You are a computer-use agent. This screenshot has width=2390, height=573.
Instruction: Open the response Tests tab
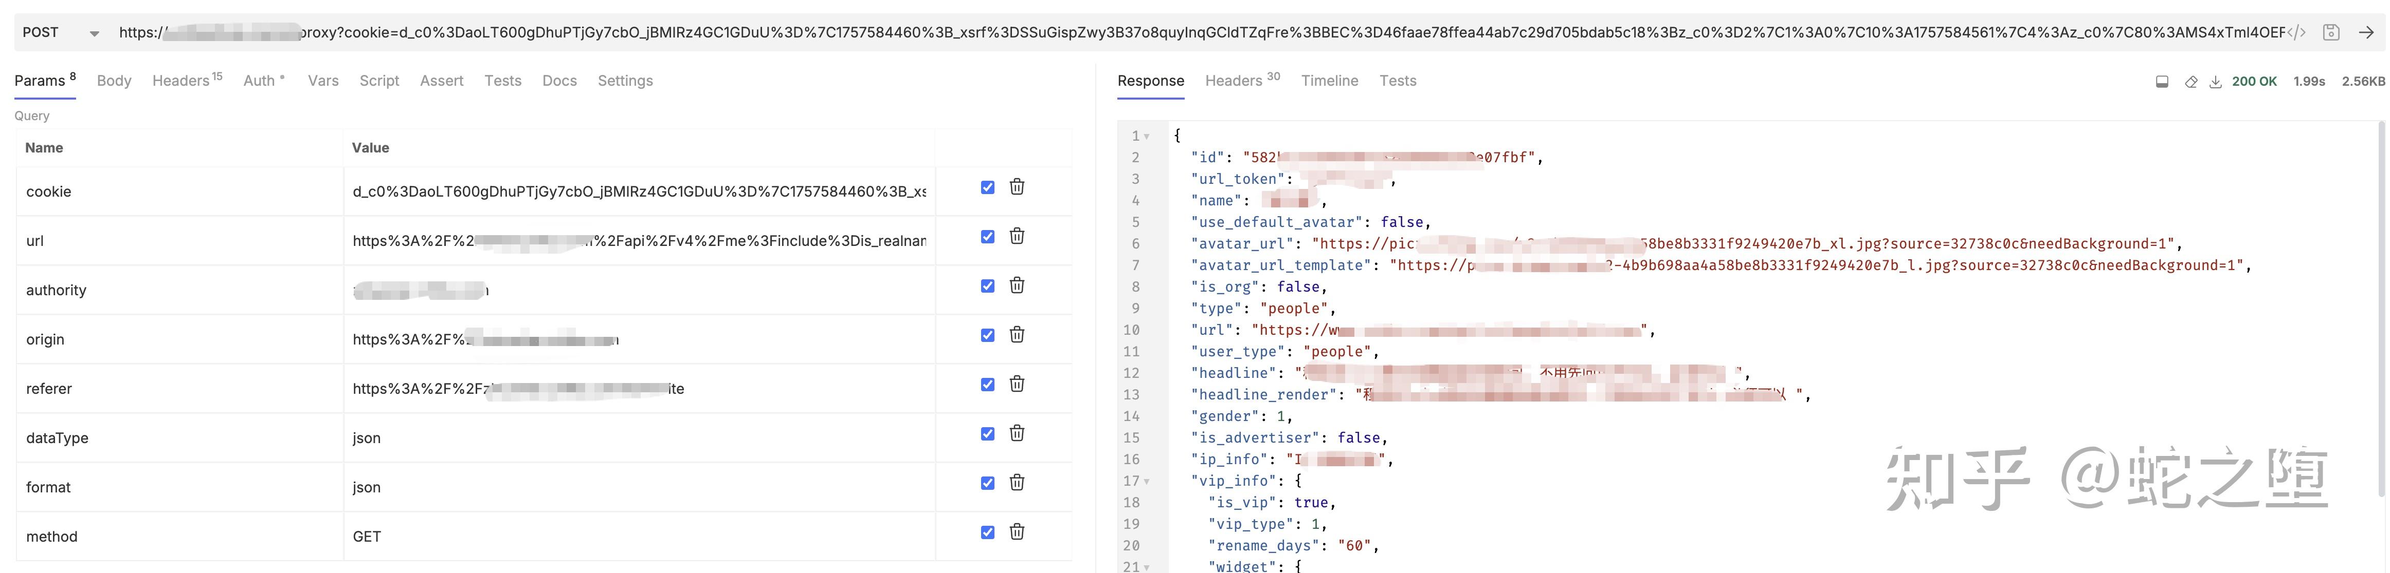click(x=1397, y=81)
